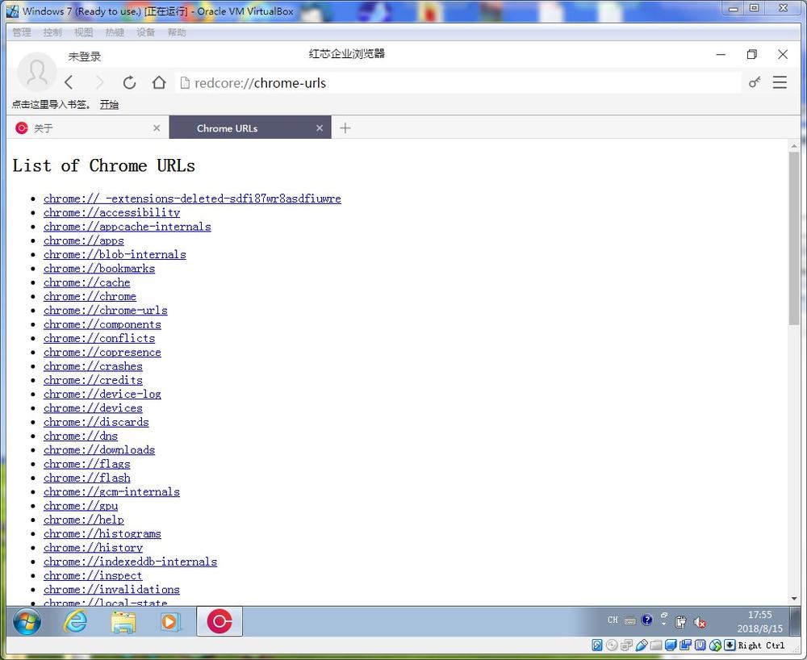Open VirtualBox 热键 menu

click(115, 32)
